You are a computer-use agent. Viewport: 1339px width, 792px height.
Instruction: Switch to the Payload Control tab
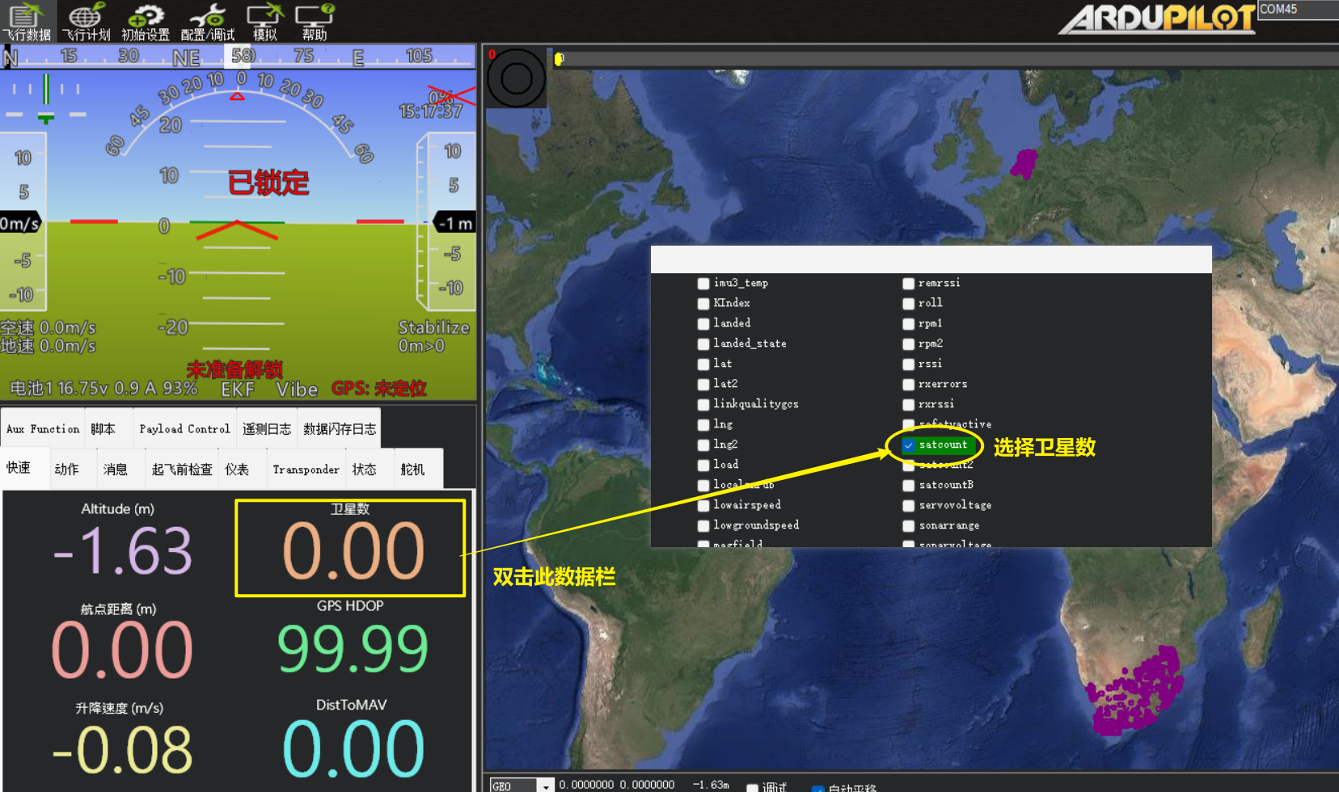[184, 429]
